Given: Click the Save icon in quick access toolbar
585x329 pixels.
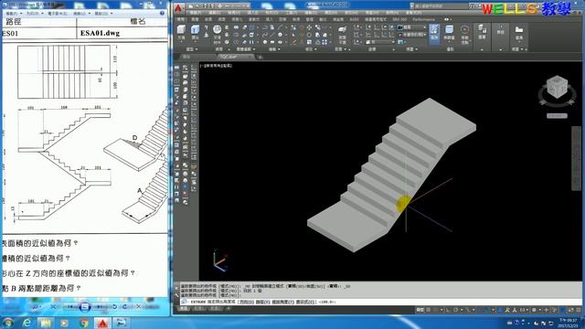Looking at the screenshot, I should coord(205,6).
